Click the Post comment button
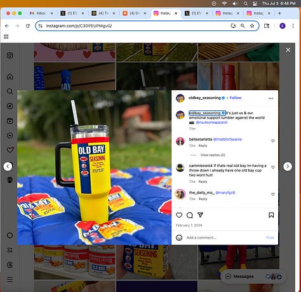Screen dimensions: 301x292 point(270,237)
